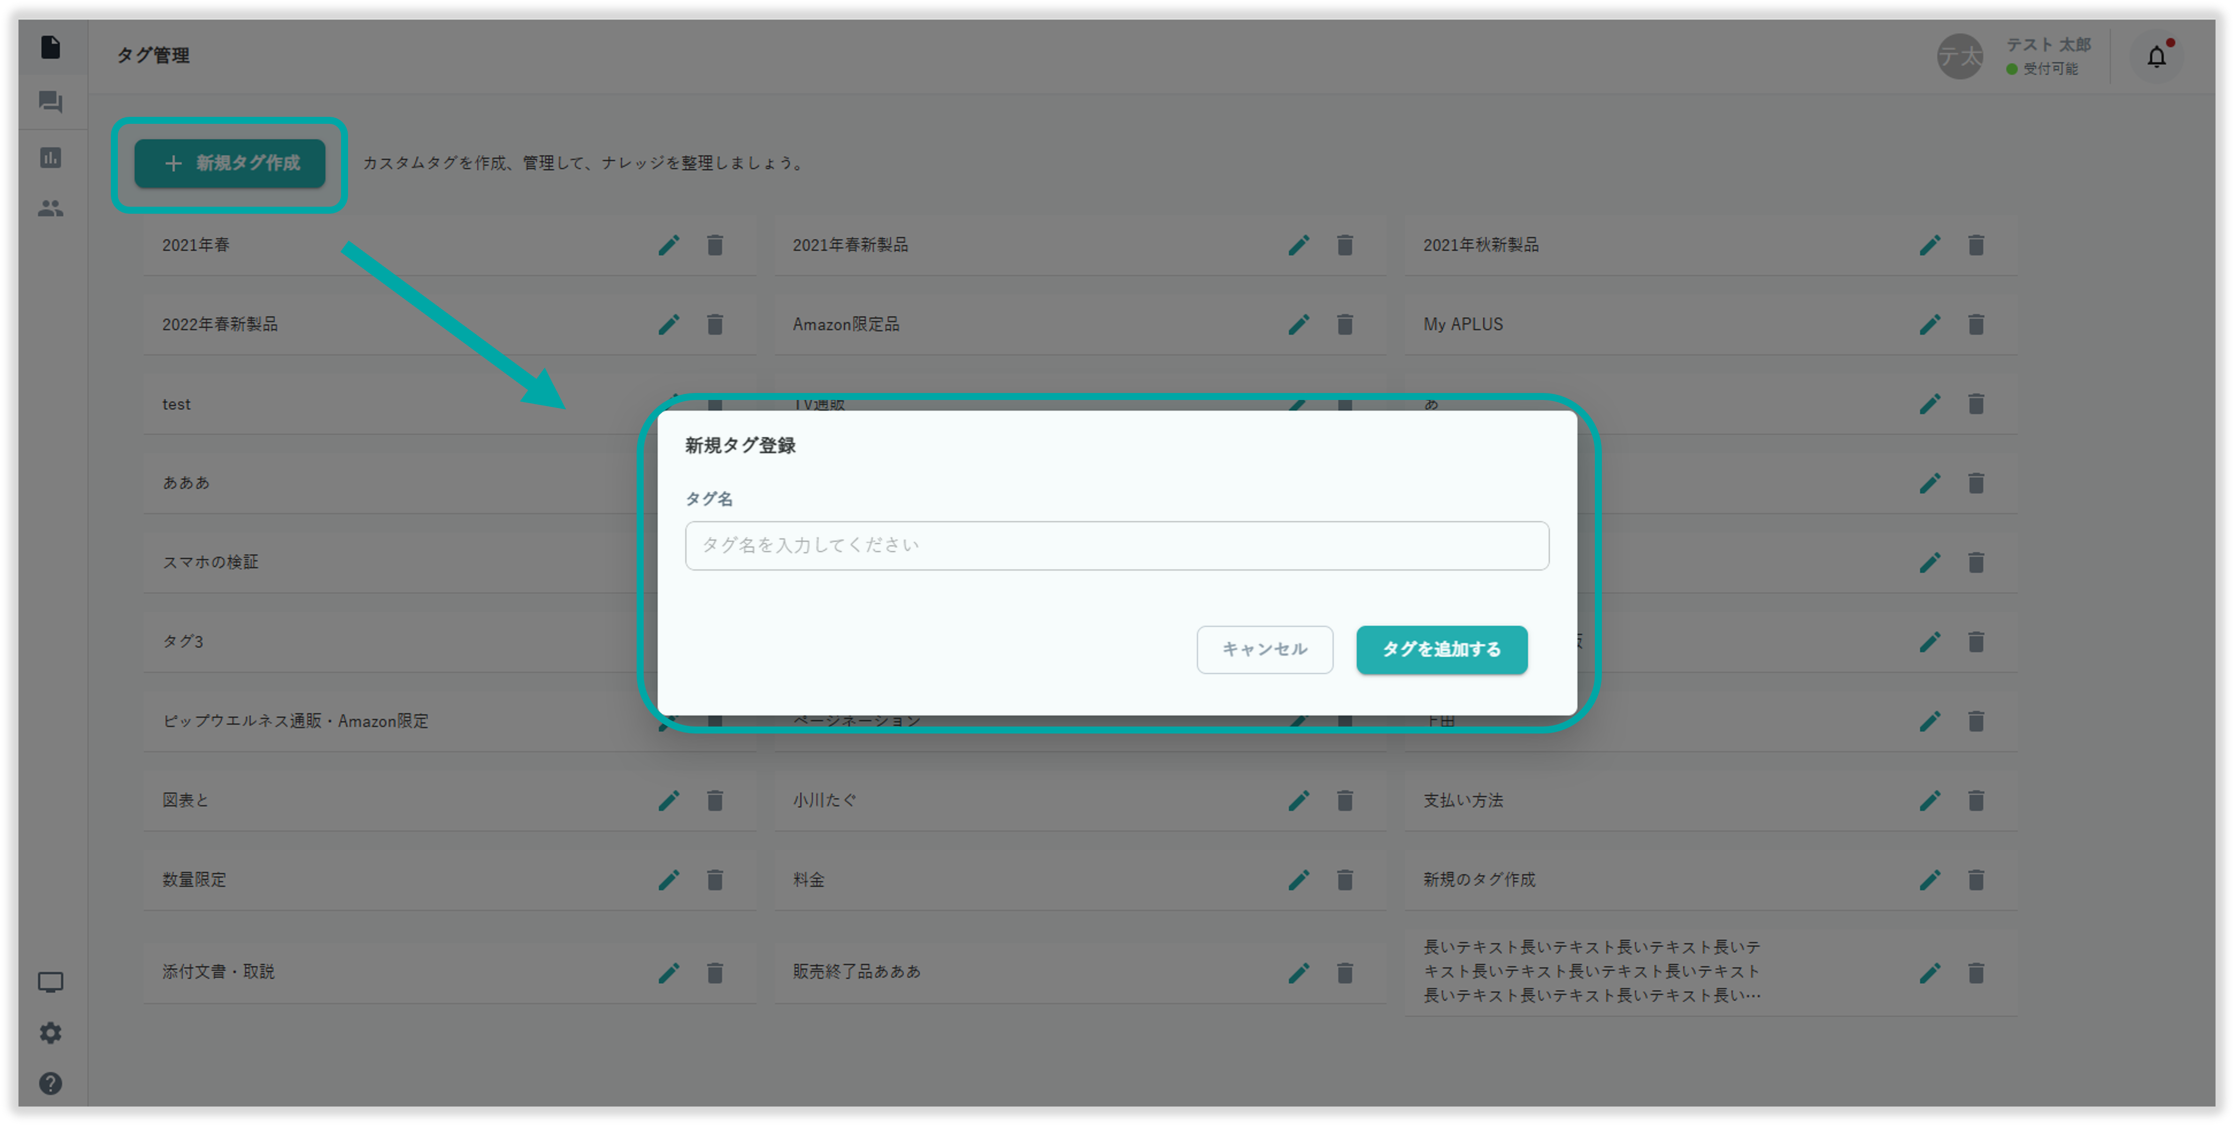
Task: Click the タグ名 input field
Action: tap(1116, 545)
